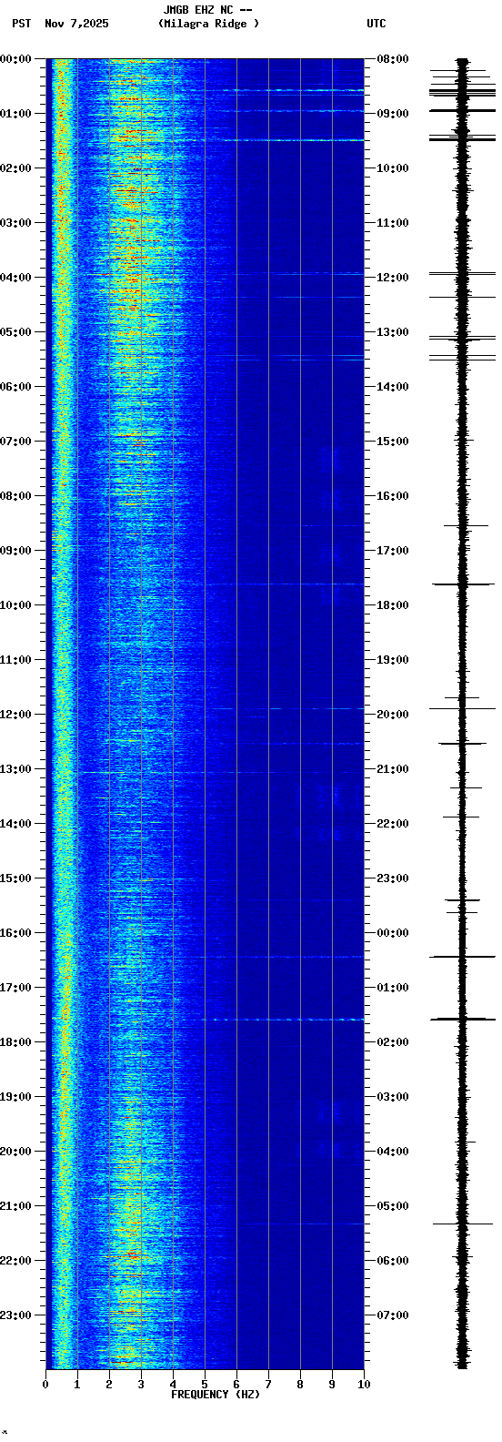The width and height of the screenshot is (502, 1442).
Task: Pick the "4" Hz frequency tick label
Action: click(x=173, y=1385)
